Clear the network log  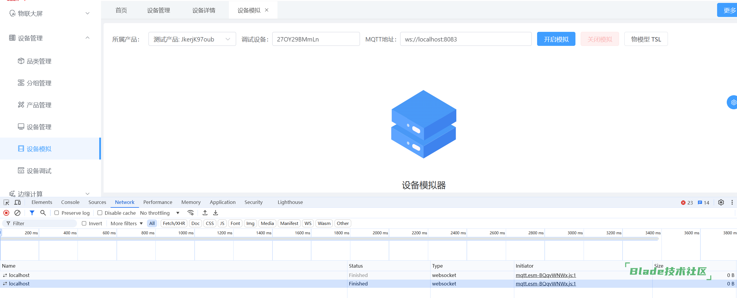pos(18,213)
